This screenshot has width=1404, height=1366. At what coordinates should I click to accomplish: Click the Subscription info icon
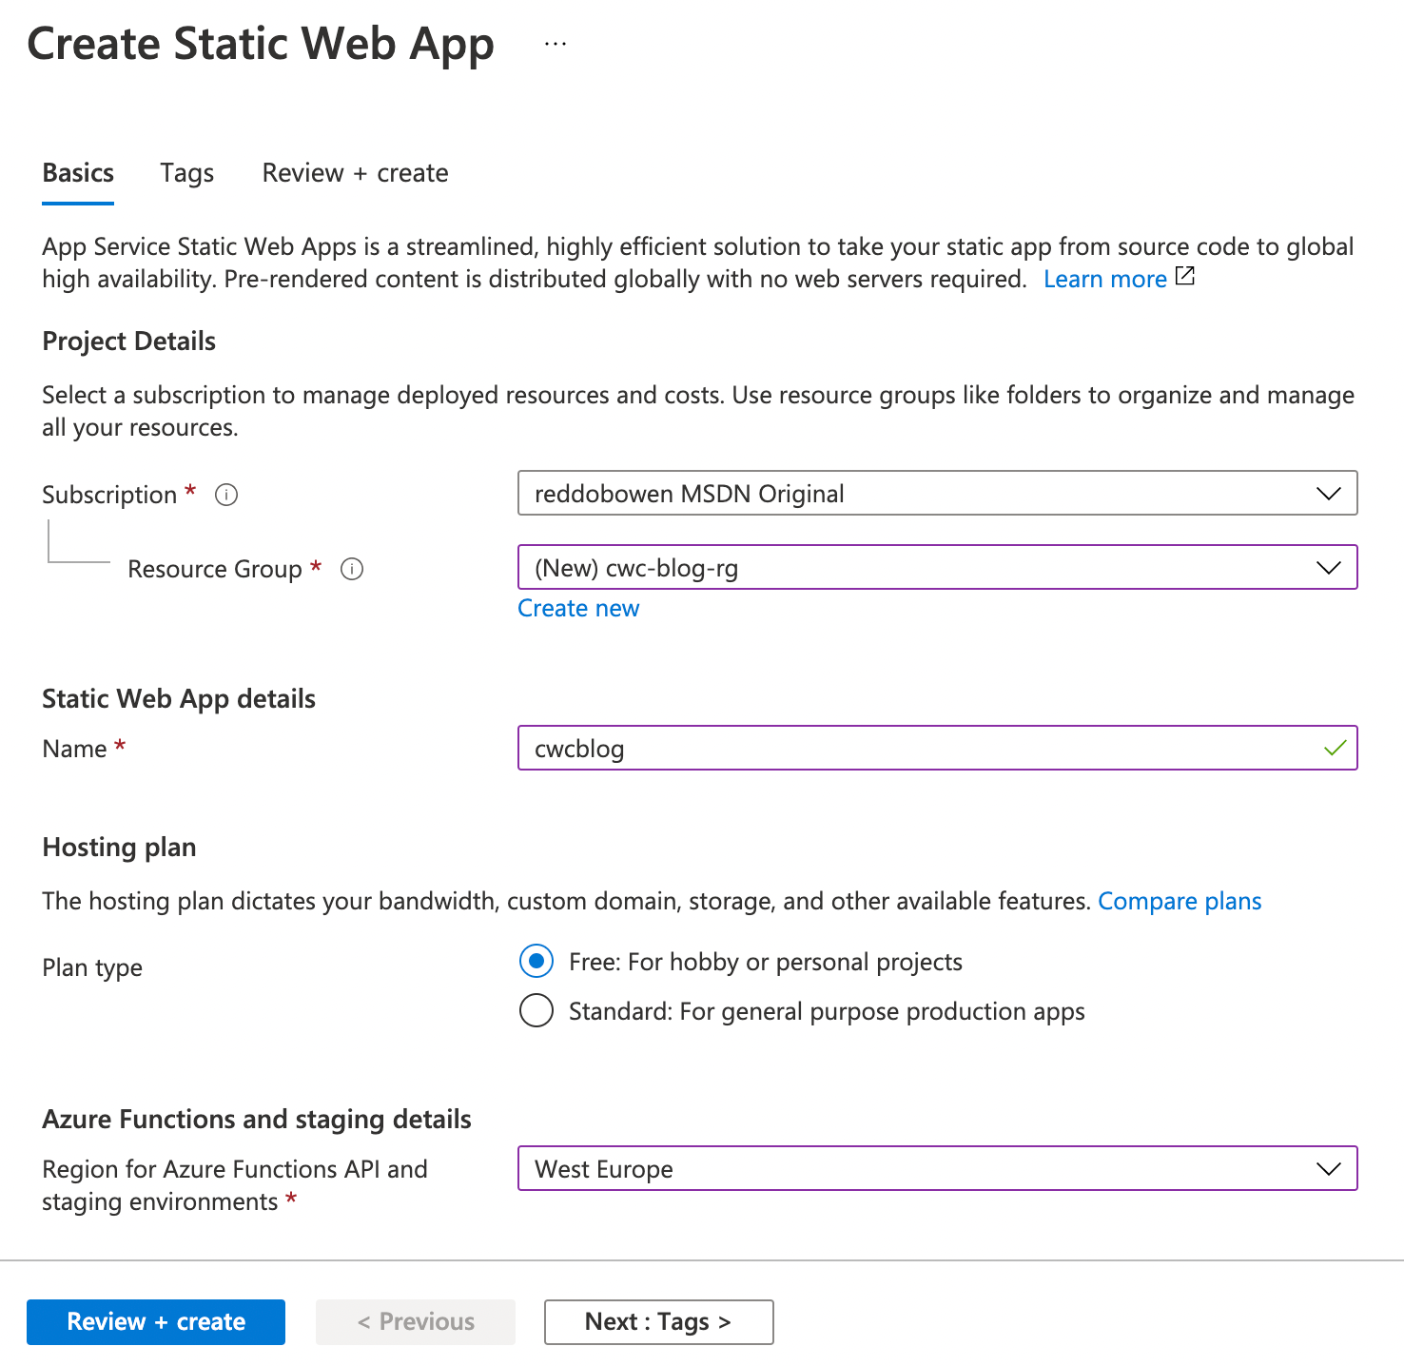(226, 495)
